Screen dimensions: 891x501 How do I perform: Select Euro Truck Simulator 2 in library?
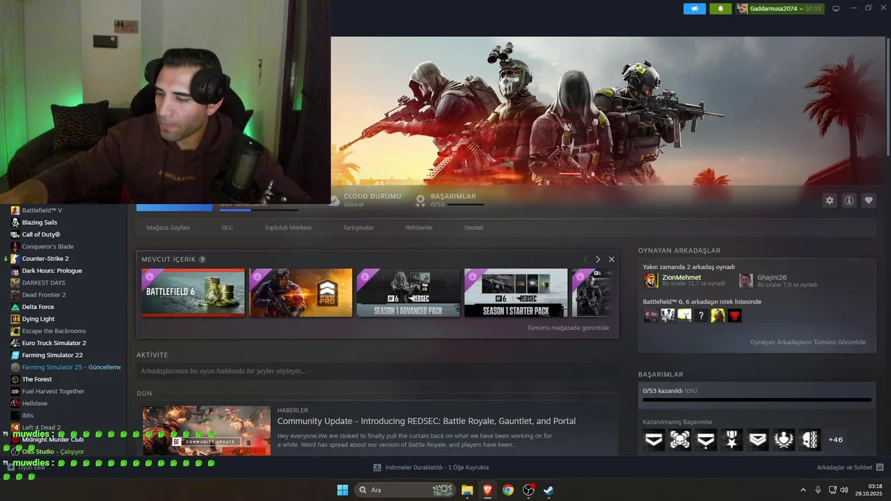(x=54, y=343)
